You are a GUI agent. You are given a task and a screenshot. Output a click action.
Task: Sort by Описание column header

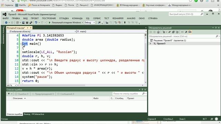coord(52,99)
